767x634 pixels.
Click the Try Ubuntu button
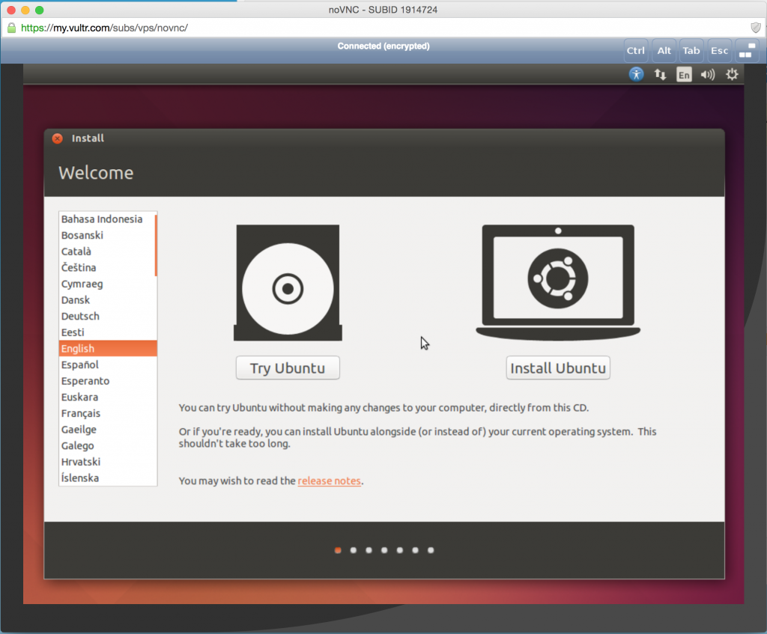pos(288,368)
